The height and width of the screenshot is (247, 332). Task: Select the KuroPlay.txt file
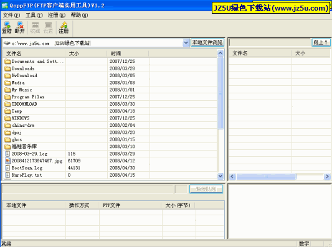(24, 175)
